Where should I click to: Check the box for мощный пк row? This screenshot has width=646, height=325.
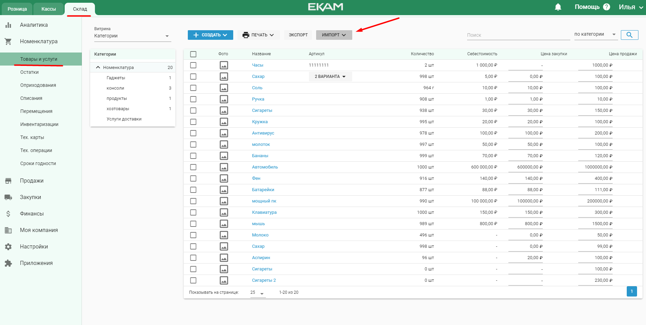pyautogui.click(x=193, y=201)
